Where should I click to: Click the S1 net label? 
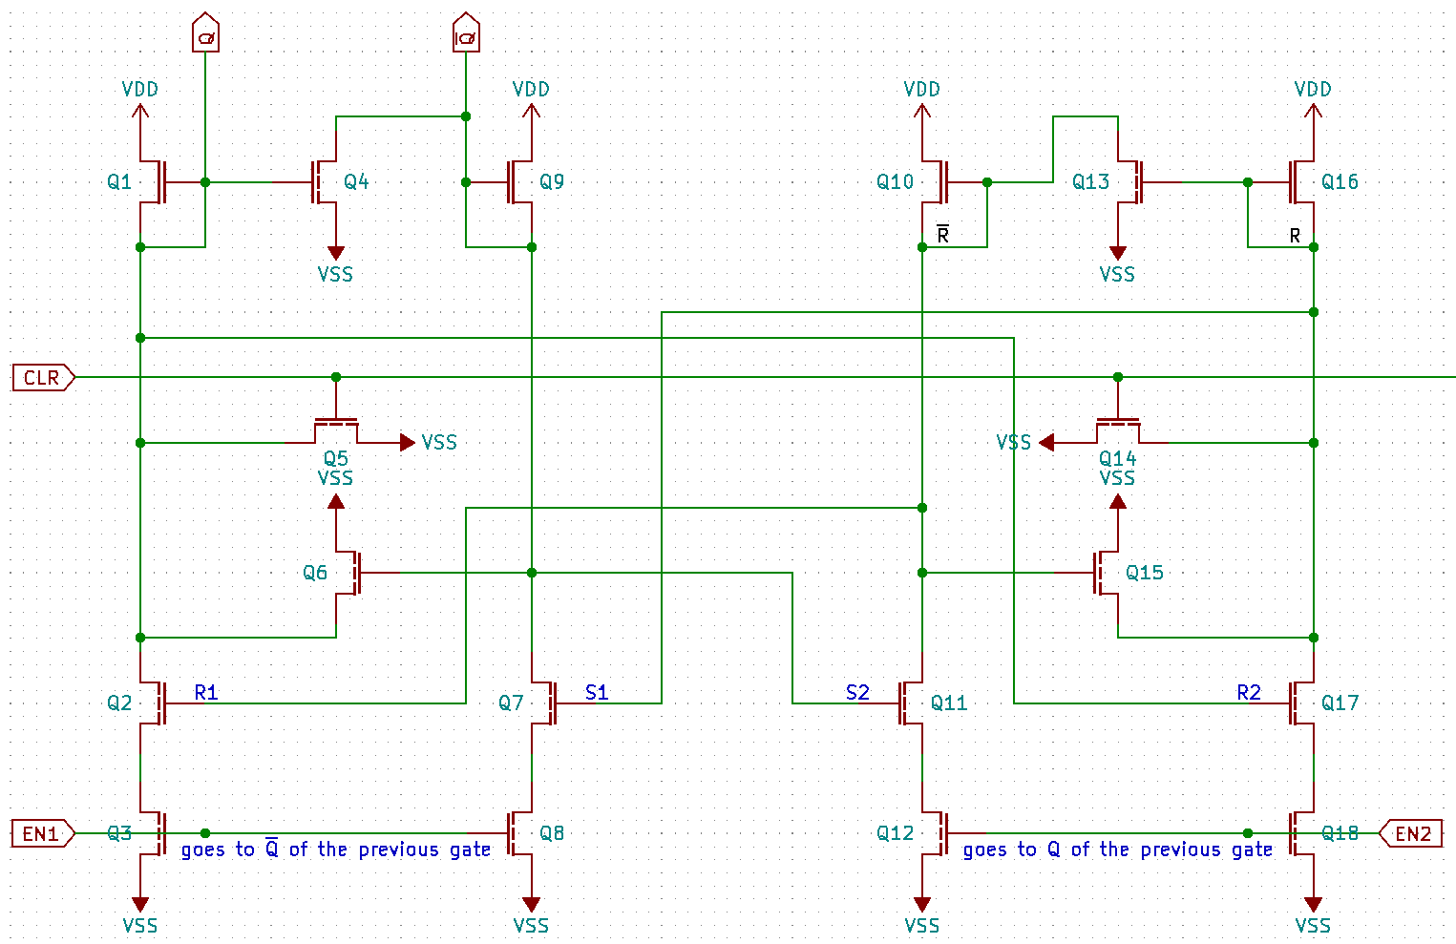597,693
